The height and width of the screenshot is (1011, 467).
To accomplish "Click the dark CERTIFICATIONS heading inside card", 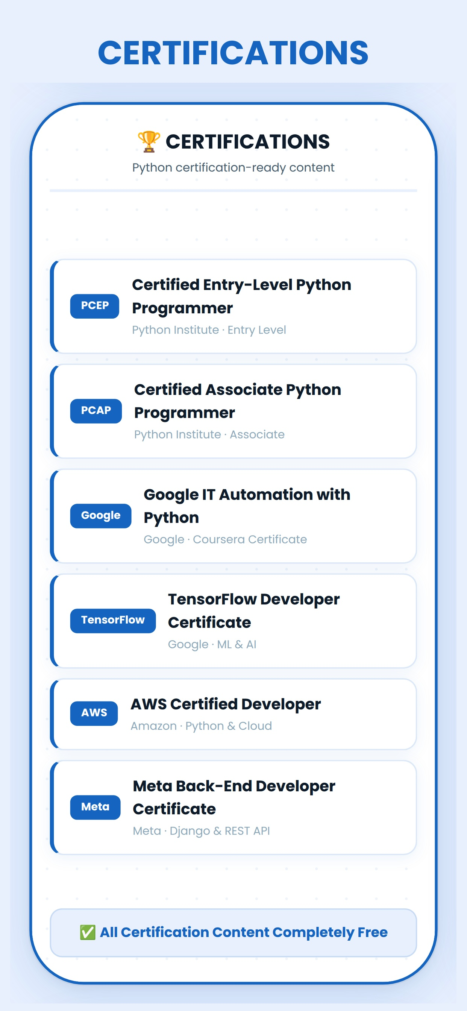I will (x=247, y=142).
